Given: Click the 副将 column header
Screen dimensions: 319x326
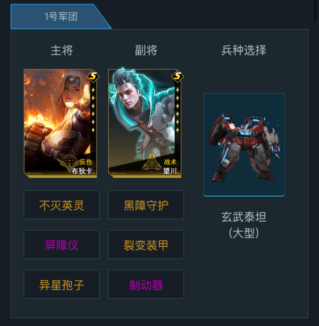Looking at the screenshot, I should (146, 50).
